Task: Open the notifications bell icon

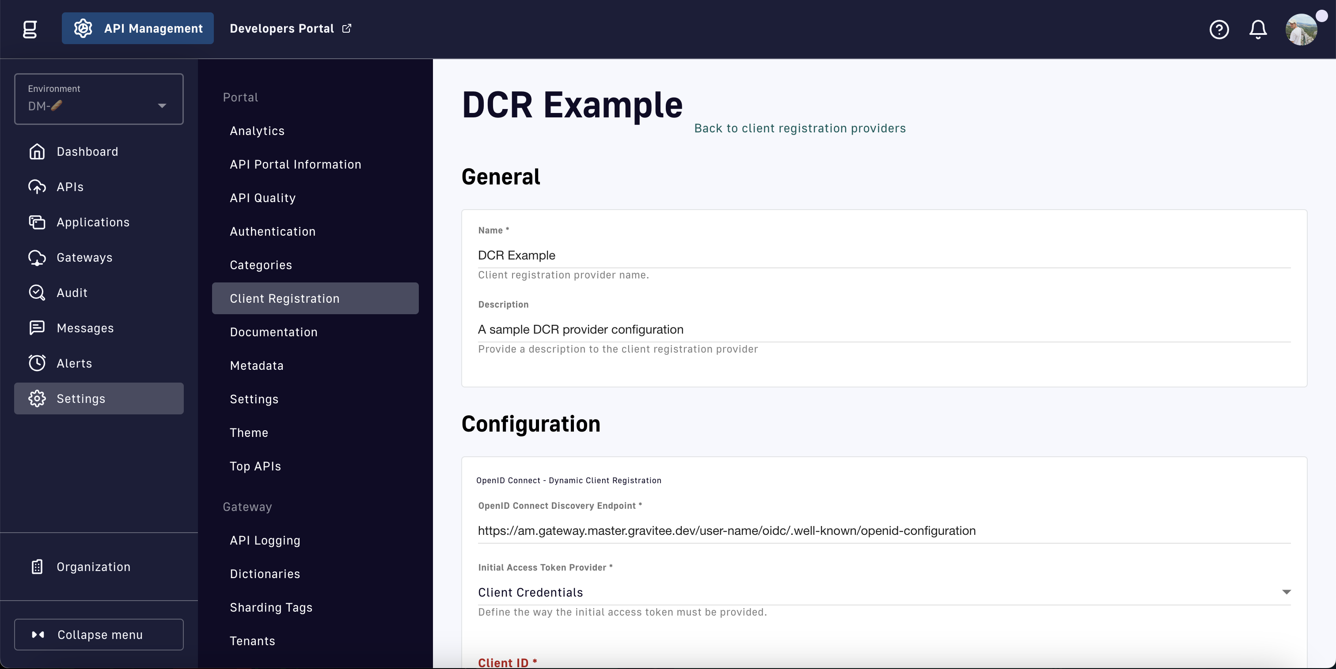Action: click(1258, 30)
